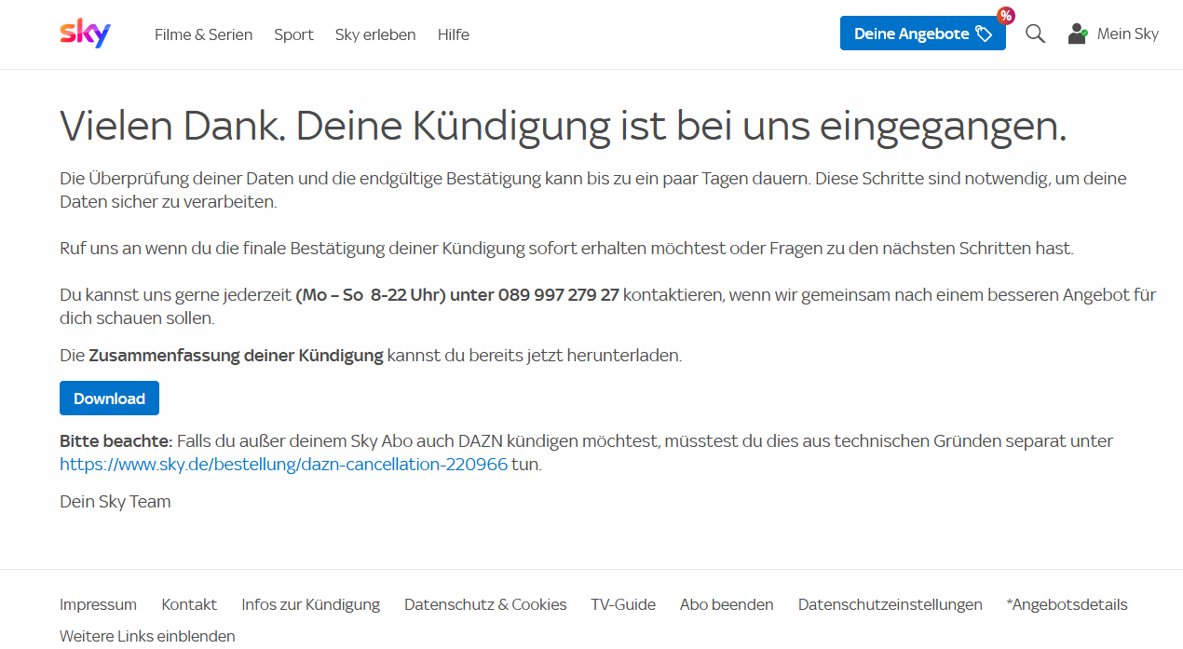View *Angebotsdetails in footer
The height and width of the screenshot is (649, 1183).
[x=1067, y=604]
